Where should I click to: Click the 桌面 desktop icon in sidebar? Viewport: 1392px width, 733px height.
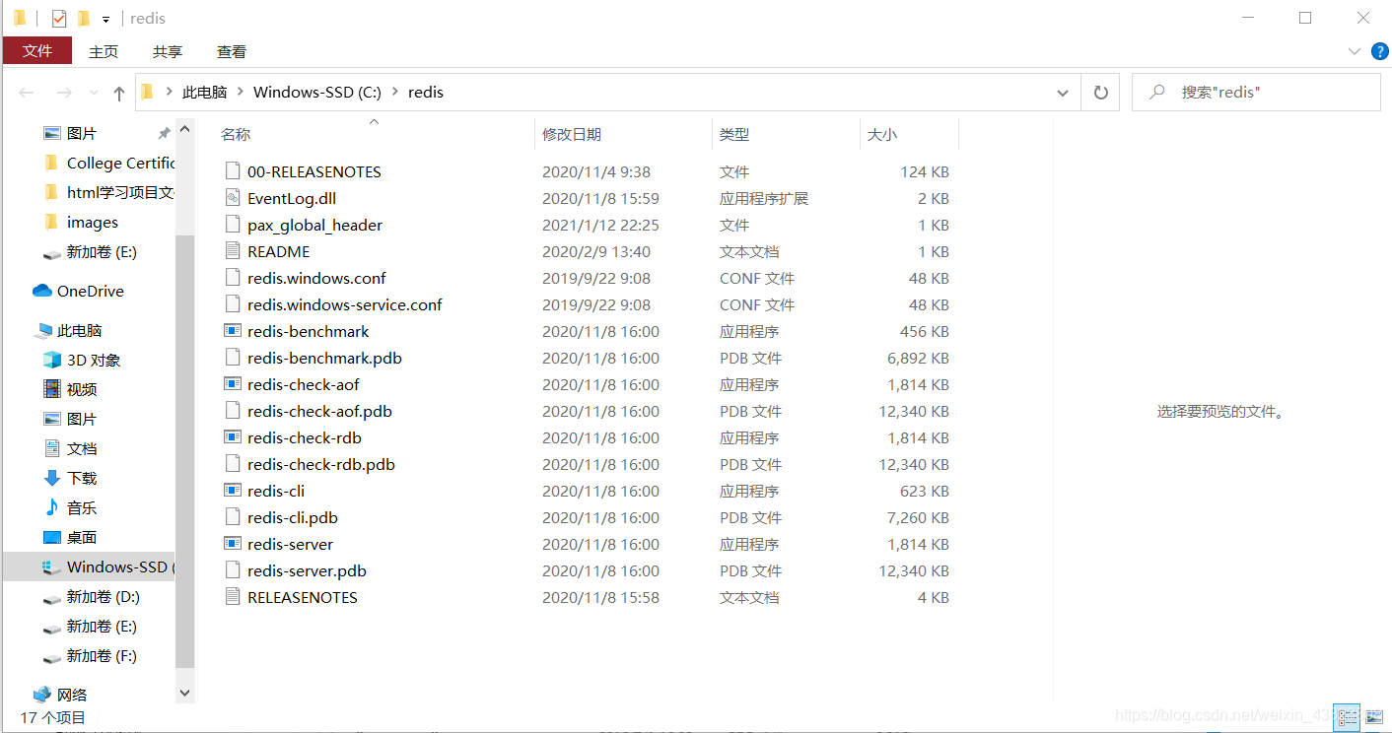[x=52, y=537]
